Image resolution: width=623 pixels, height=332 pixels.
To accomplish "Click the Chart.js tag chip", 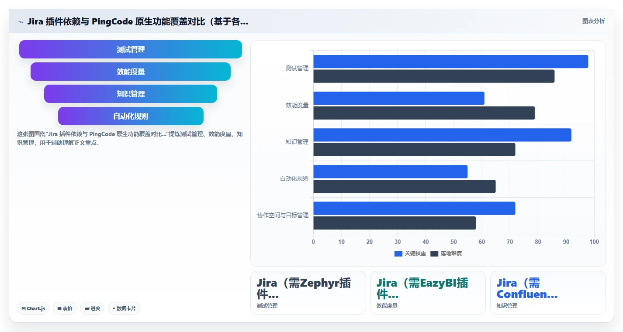I will (33, 308).
